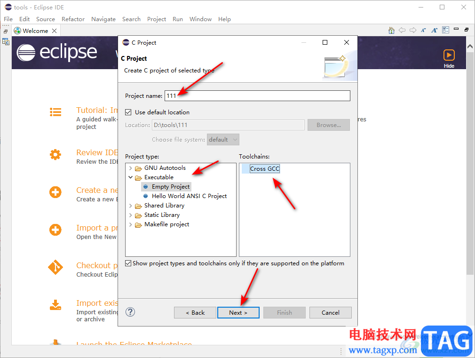This screenshot has height=358, width=475.
Task: Expand the Makefile project node
Action: 131,224
